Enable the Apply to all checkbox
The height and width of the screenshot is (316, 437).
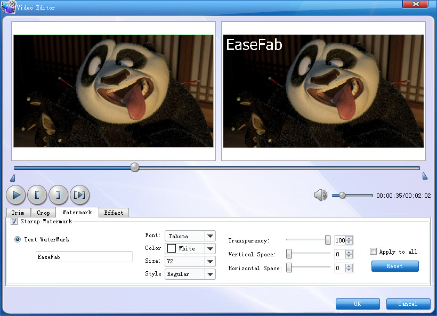373,252
